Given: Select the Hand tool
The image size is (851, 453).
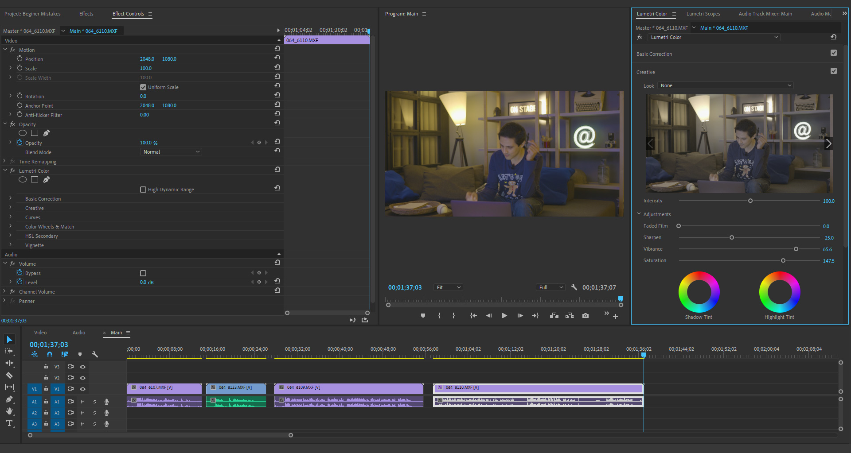Looking at the screenshot, I should tap(9, 411).
